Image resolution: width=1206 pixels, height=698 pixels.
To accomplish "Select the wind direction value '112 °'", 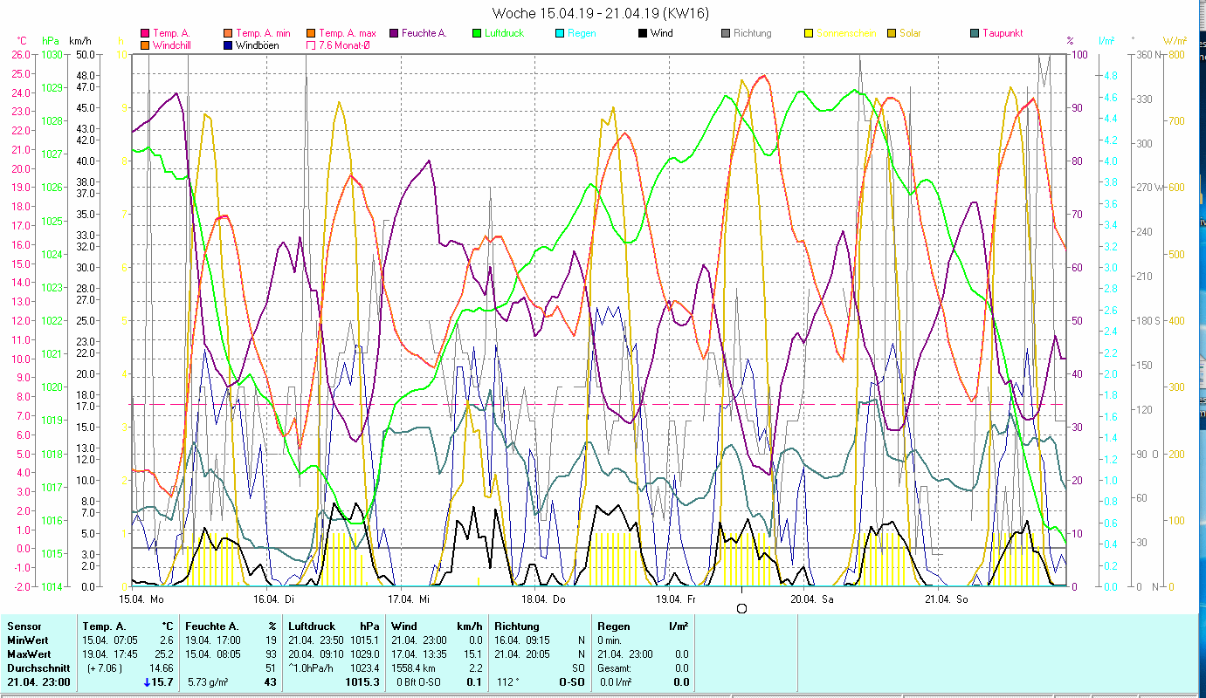I will tap(507, 682).
